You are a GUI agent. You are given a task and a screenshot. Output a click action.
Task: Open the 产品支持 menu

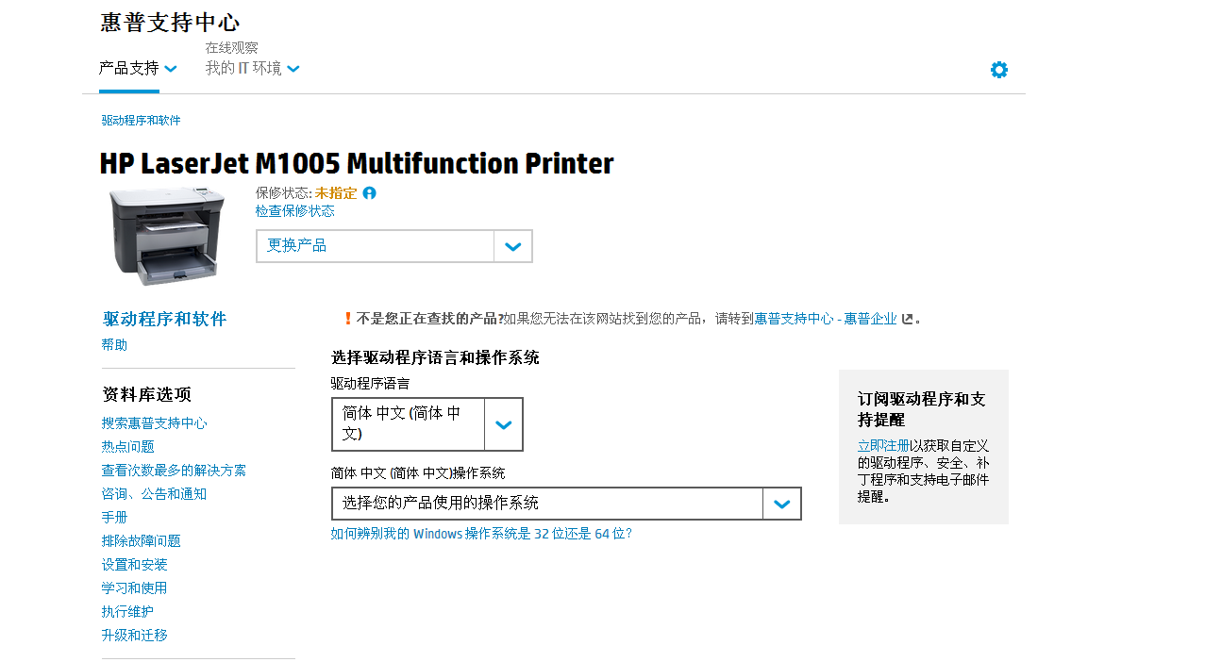(x=129, y=68)
